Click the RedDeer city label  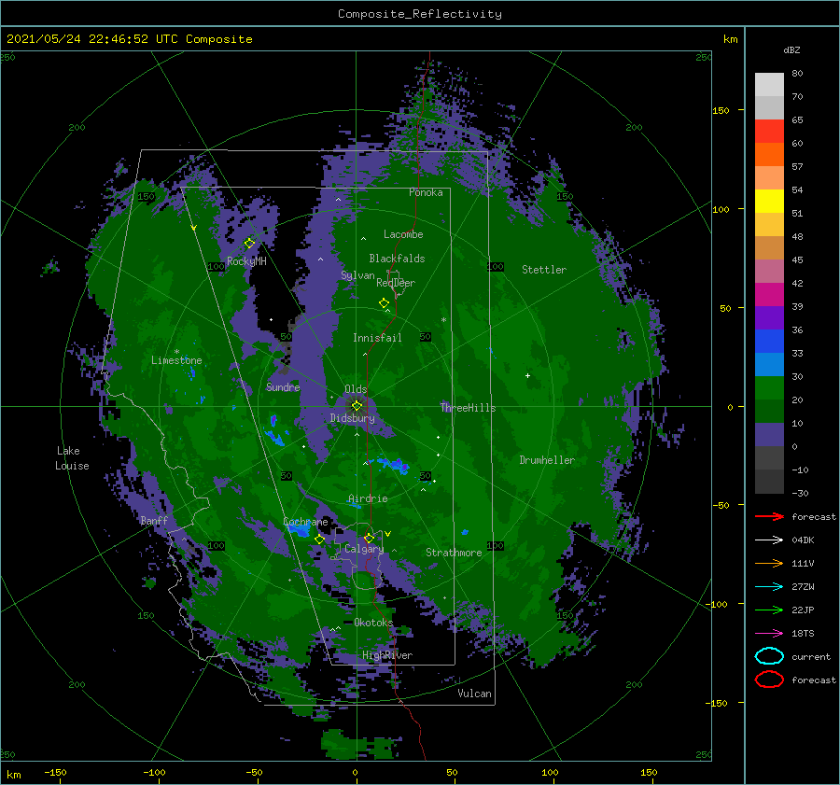pos(396,283)
